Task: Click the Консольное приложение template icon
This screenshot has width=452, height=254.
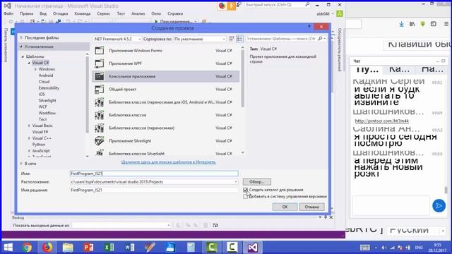Action: (x=100, y=76)
